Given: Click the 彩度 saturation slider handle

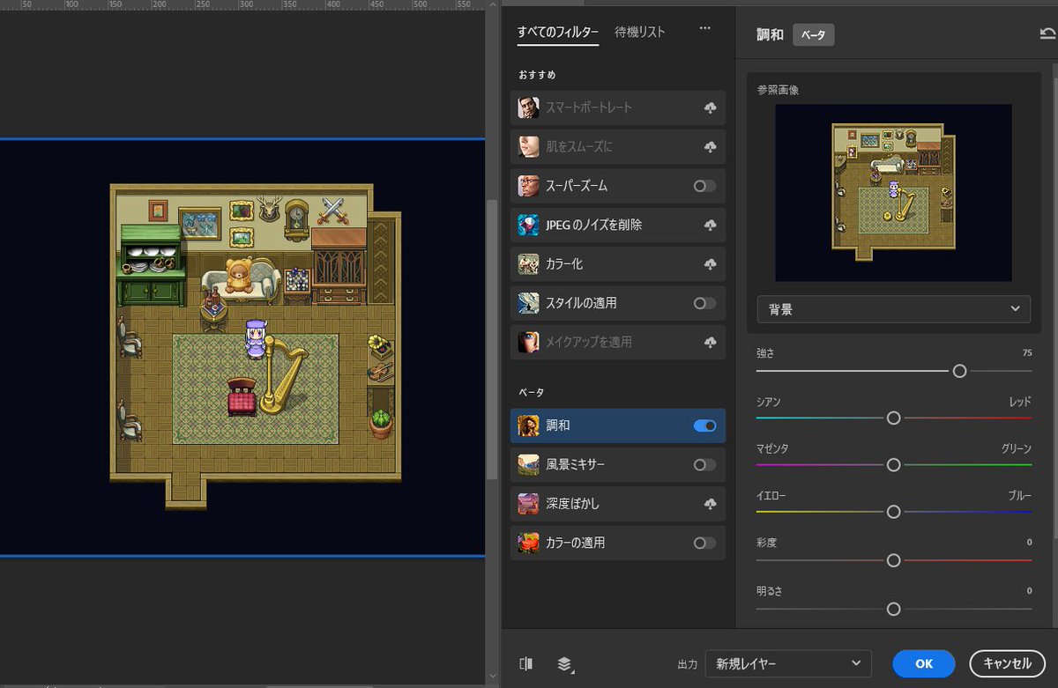Looking at the screenshot, I should point(893,560).
